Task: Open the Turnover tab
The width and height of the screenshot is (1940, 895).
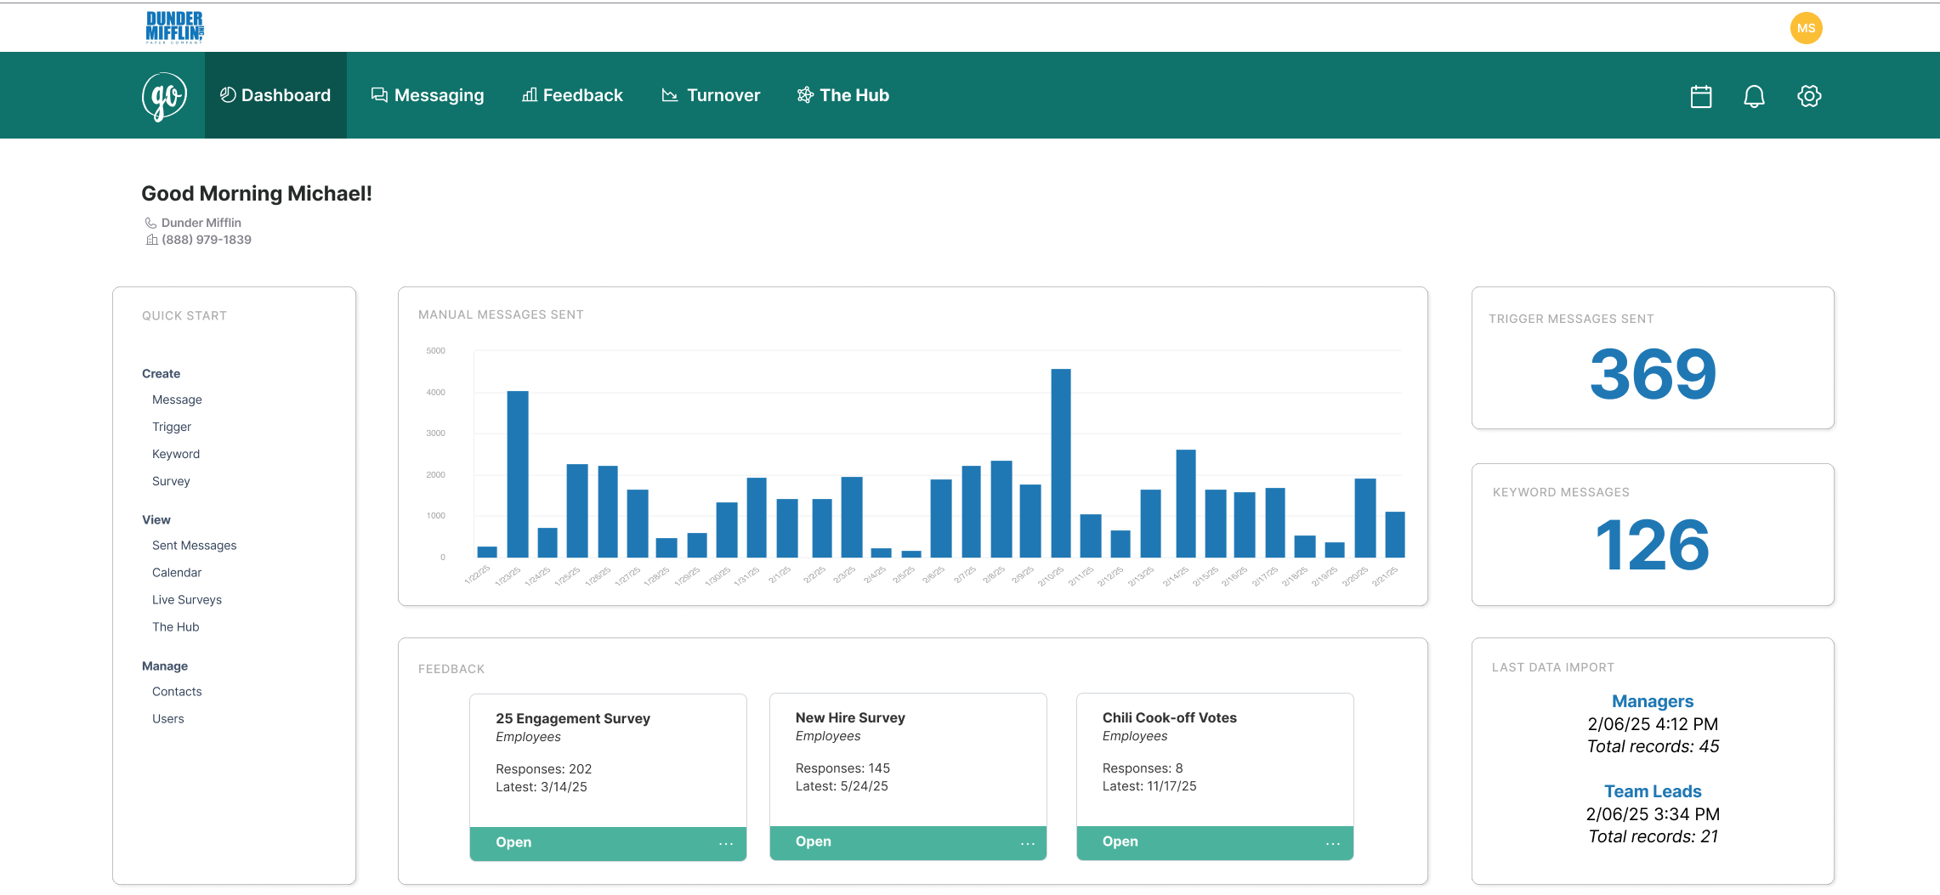Action: pos(711,95)
